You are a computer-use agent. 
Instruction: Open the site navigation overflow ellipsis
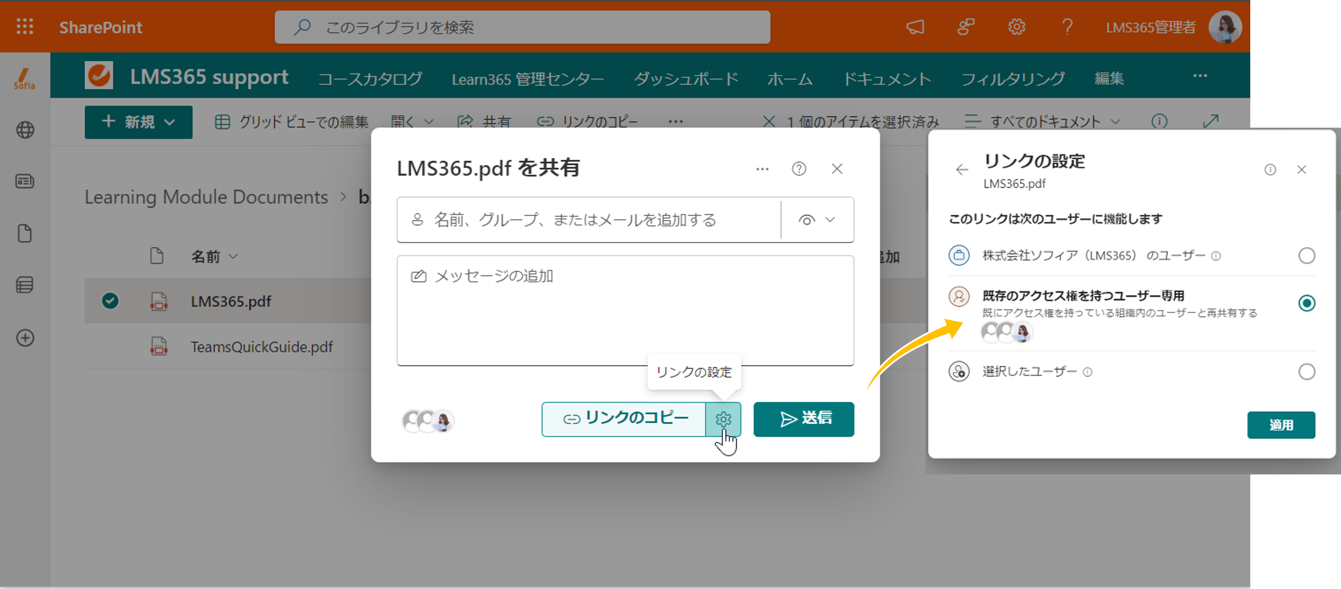[x=1199, y=76]
